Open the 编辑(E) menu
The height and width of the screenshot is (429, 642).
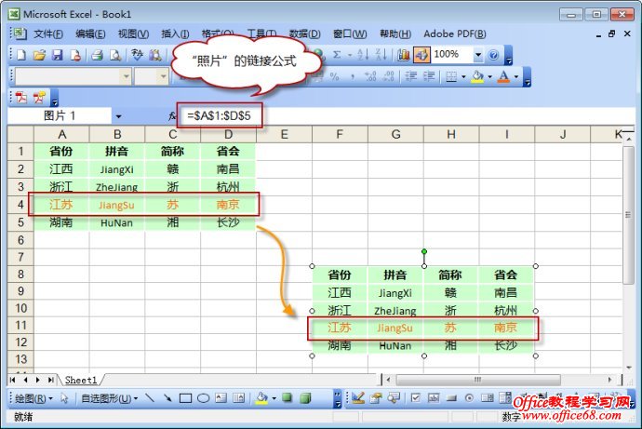(90, 34)
